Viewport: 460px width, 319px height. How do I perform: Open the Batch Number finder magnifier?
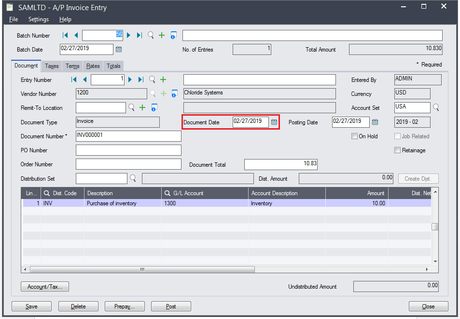(x=151, y=36)
